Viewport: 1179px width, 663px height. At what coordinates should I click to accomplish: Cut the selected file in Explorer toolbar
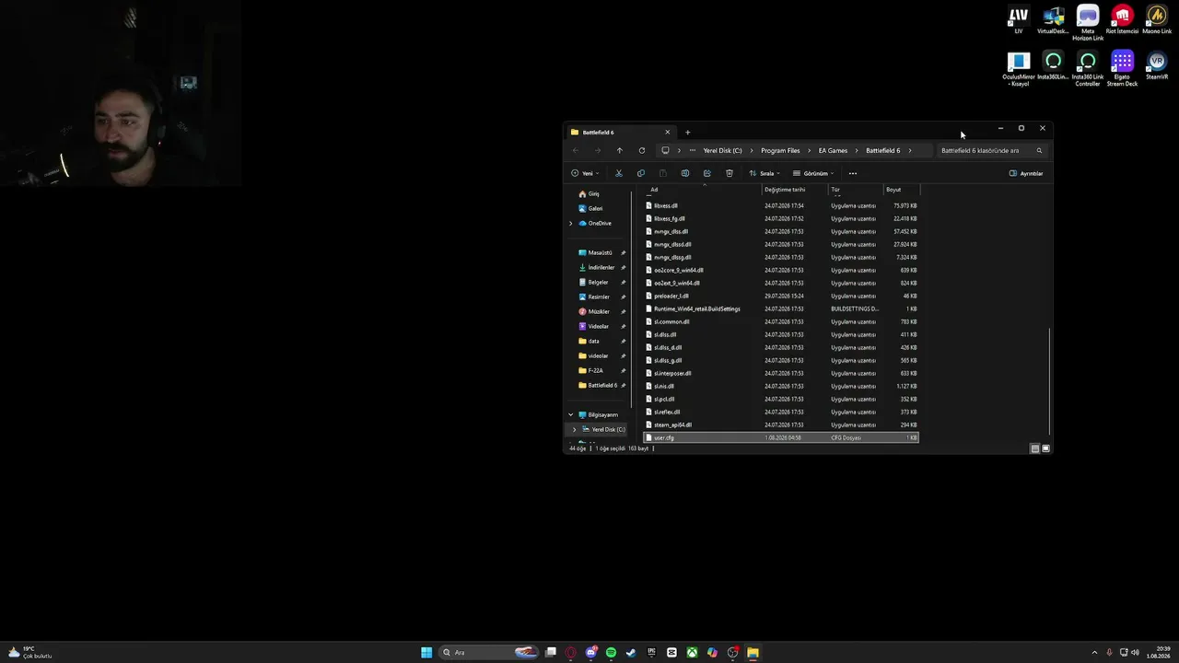619,173
